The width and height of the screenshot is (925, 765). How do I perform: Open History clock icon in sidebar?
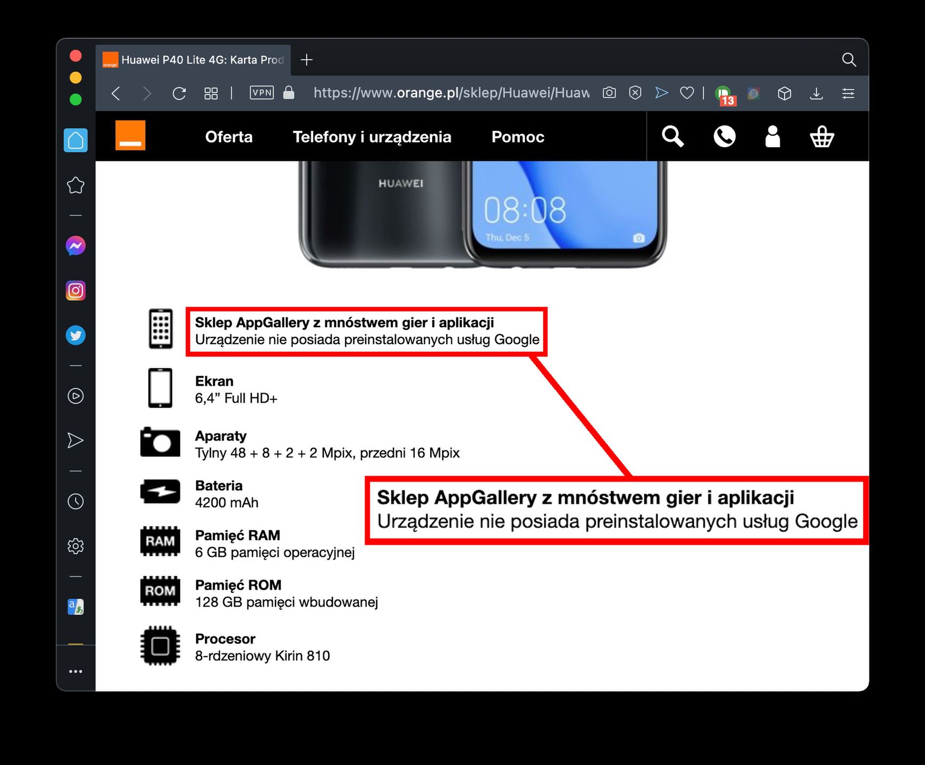[x=75, y=501]
